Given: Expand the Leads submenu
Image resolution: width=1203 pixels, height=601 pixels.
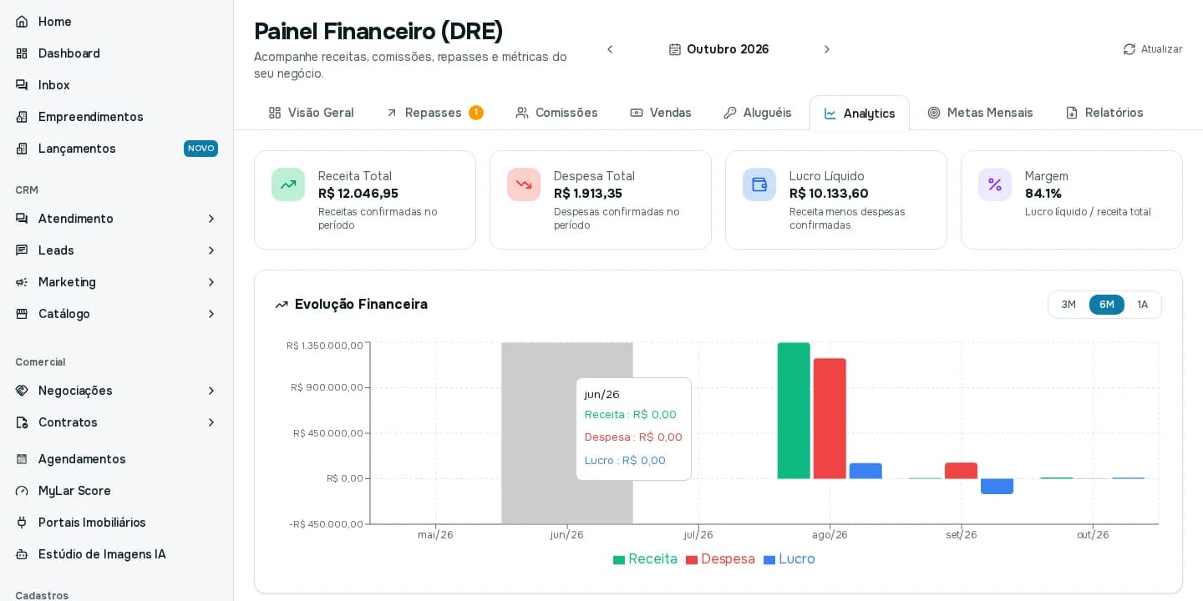Looking at the screenshot, I should (x=116, y=250).
